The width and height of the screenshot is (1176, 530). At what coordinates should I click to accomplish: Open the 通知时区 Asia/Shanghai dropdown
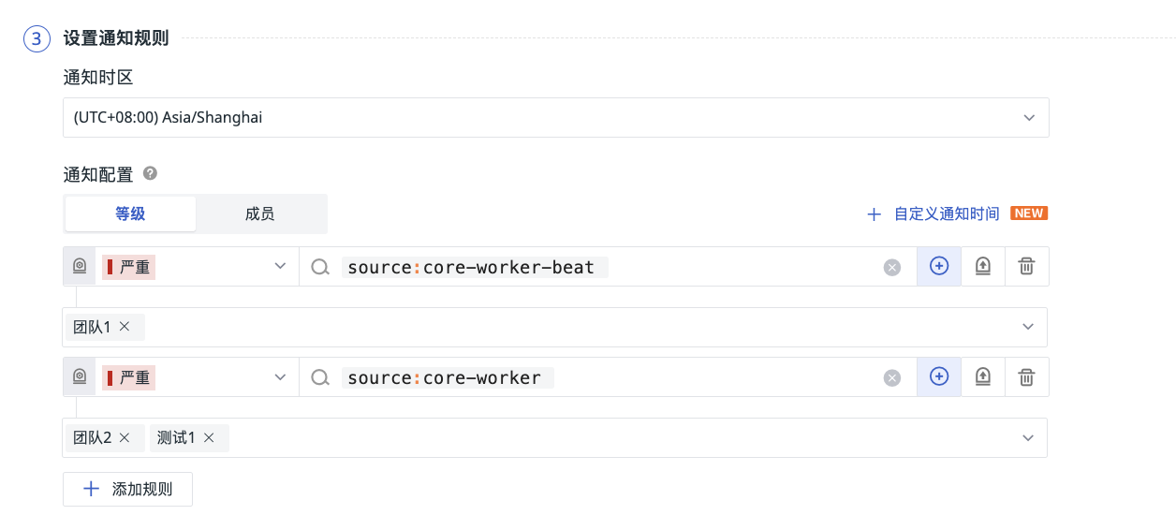click(1029, 118)
